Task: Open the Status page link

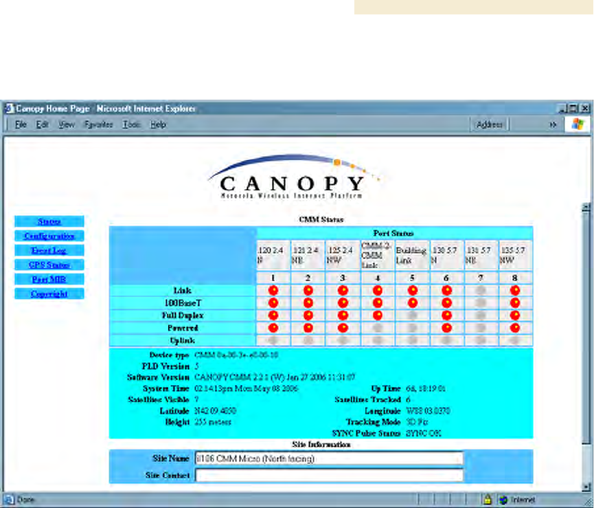Action: click(49, 221)
